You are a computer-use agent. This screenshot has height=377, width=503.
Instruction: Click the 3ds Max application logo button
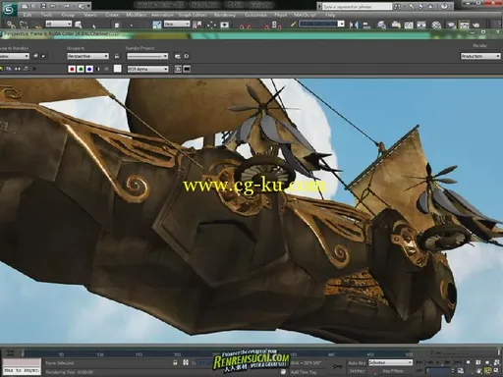click(9, 10)
